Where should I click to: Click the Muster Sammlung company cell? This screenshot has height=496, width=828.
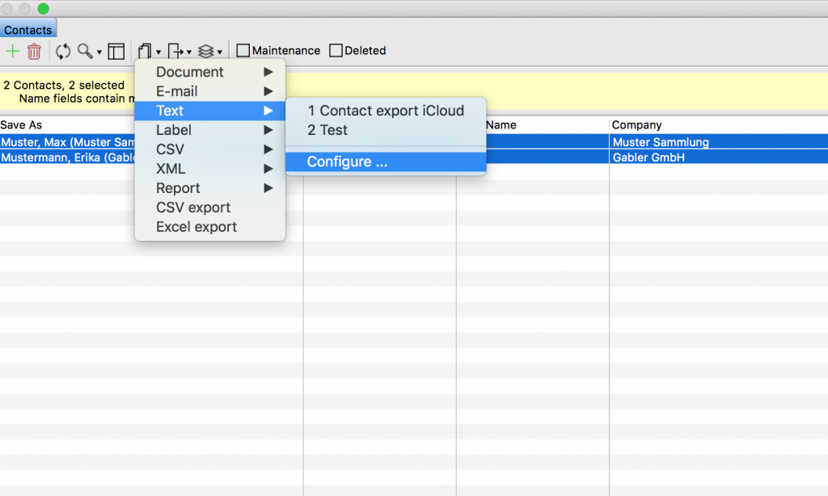661,142
